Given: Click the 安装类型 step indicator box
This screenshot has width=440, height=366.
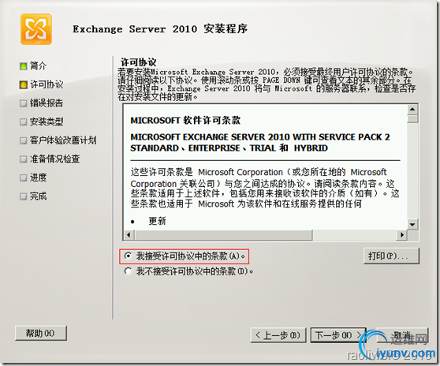Looking at the screenshot, I should pyautogui.click(x=24, y=121).
